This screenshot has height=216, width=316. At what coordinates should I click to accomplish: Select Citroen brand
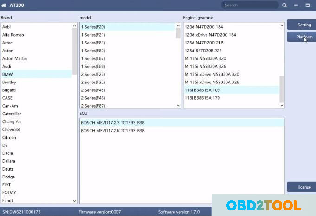click(37, 138)
